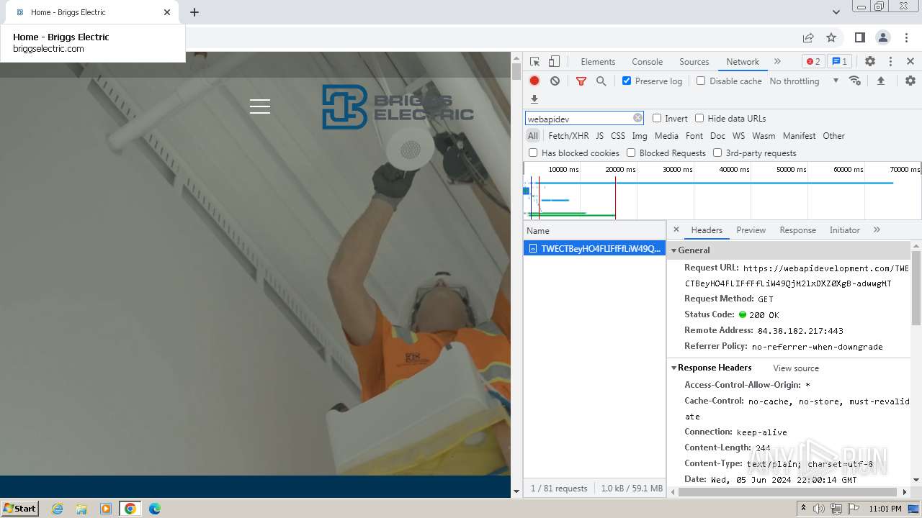This screenshot has height=518, width=922.
Task: Show the 1 issue message badge
Action: (x=838, y=61)
